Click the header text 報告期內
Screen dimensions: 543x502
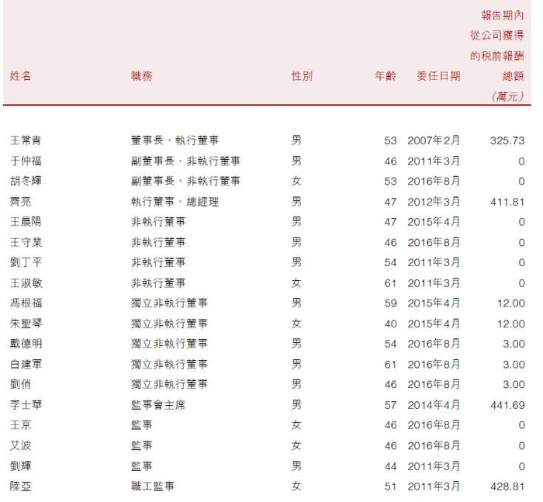coord(503,16)
